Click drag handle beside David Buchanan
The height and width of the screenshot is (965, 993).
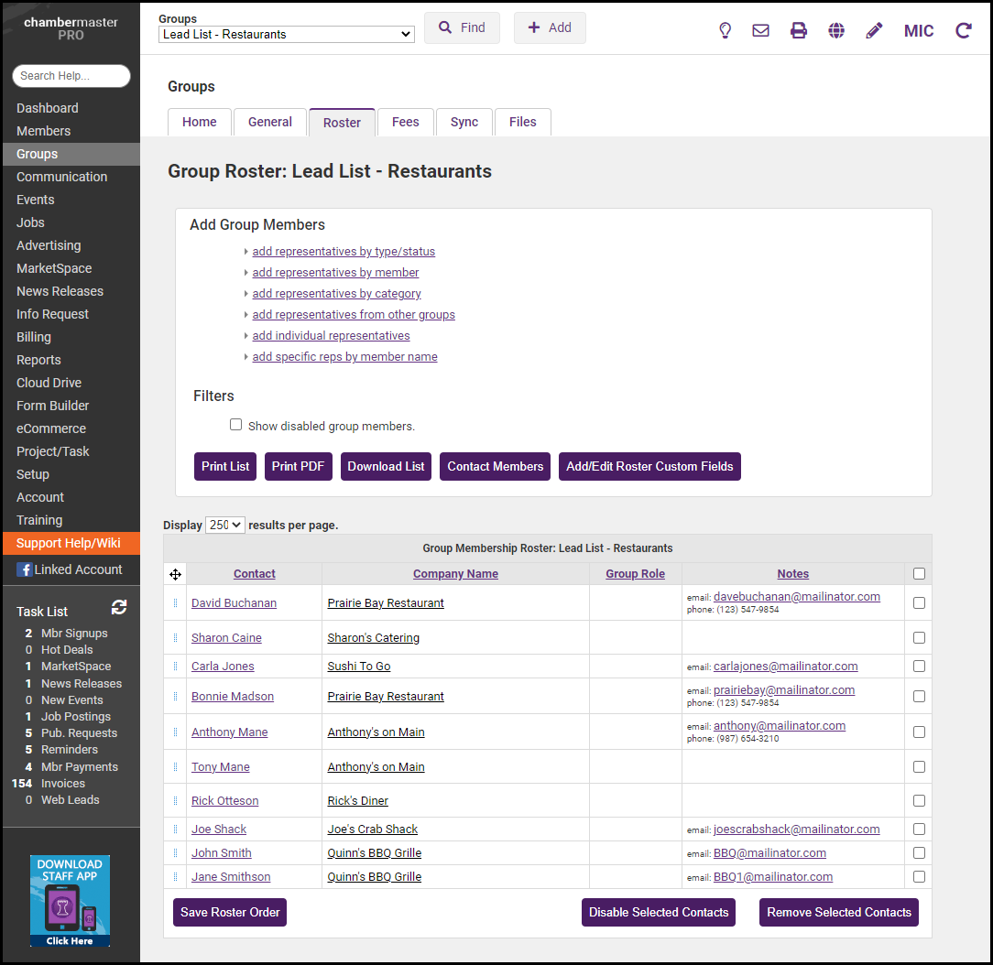175,603
